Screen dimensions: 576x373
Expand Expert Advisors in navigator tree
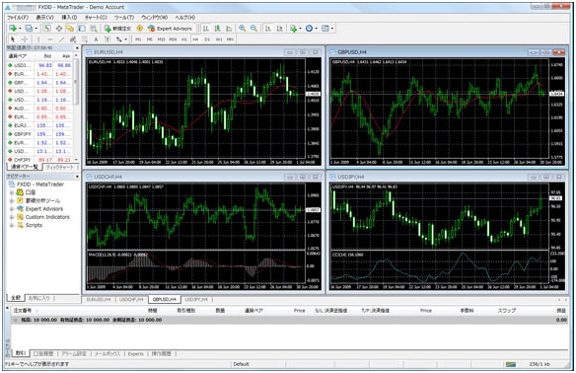(x=12, y=209)
